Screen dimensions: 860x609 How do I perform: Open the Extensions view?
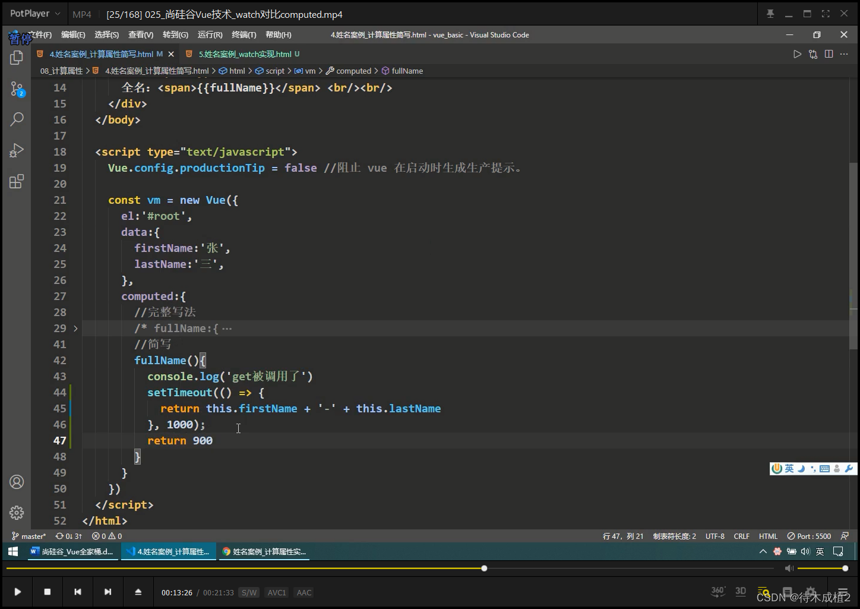click(17, 181)
